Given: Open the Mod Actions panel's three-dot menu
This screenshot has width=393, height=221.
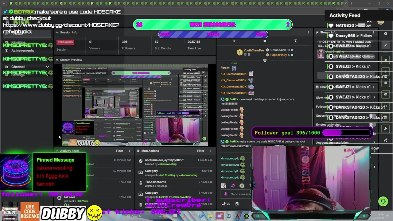Looking at the screenshot, I should (211, 151).
